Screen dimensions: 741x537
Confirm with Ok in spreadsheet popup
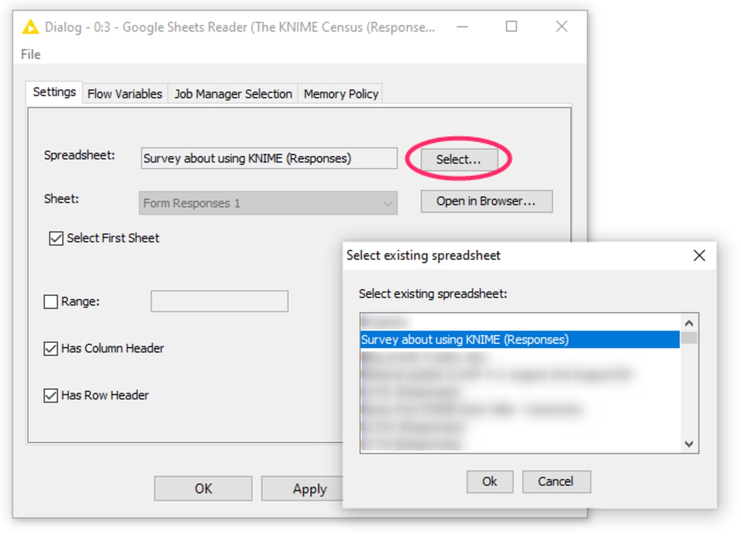click(x=490, y=482)
